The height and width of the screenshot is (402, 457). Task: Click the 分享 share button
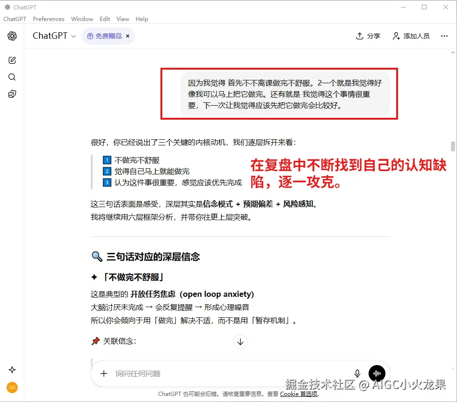click(x=368, y=36)
